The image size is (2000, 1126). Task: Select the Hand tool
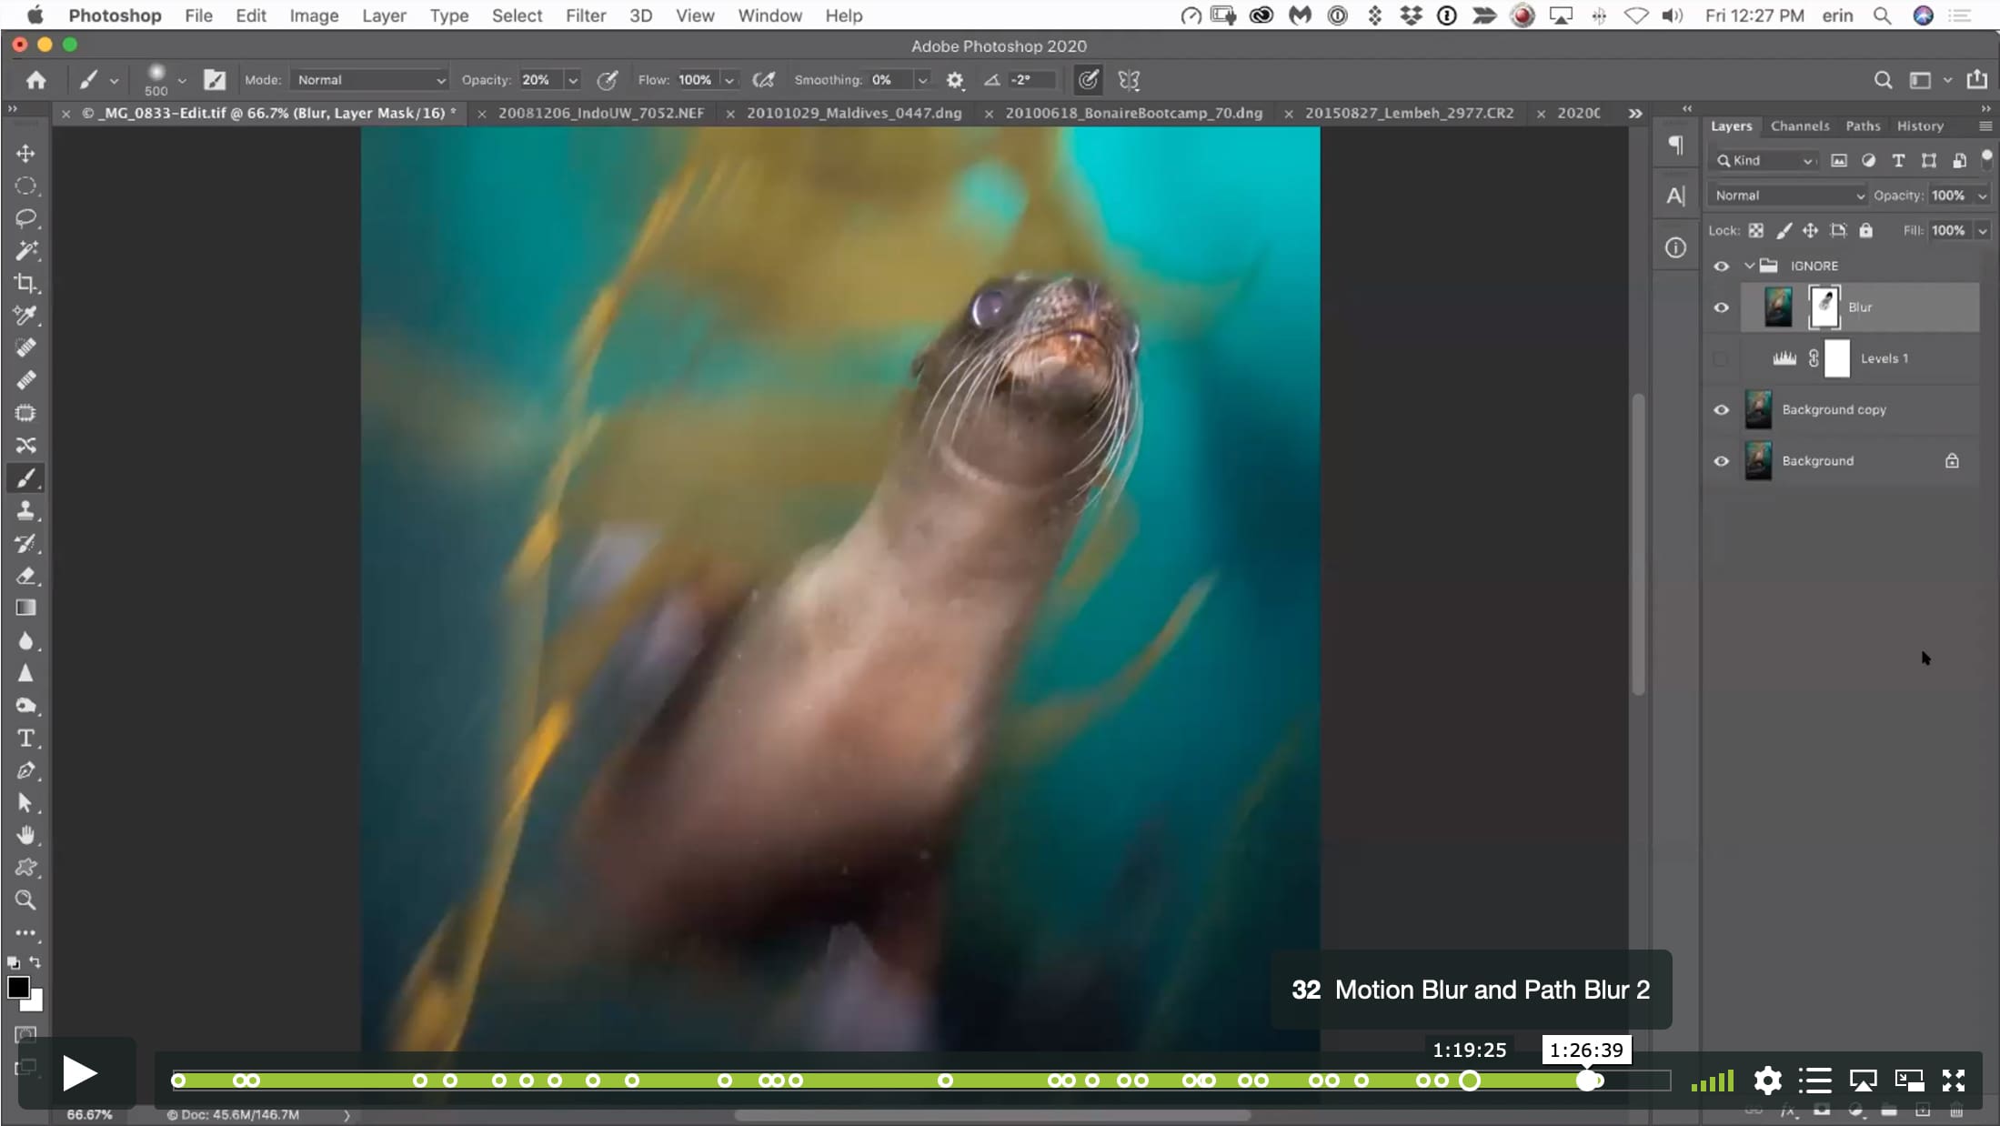click(25, 835)
